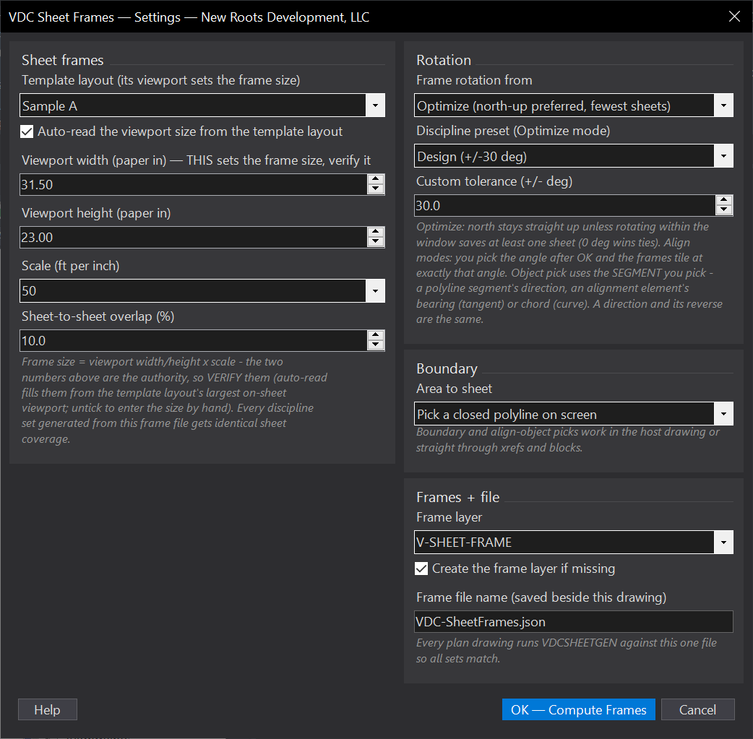
Task: Increase Viewport width with up arrow
Action: (x=376, y=180)
